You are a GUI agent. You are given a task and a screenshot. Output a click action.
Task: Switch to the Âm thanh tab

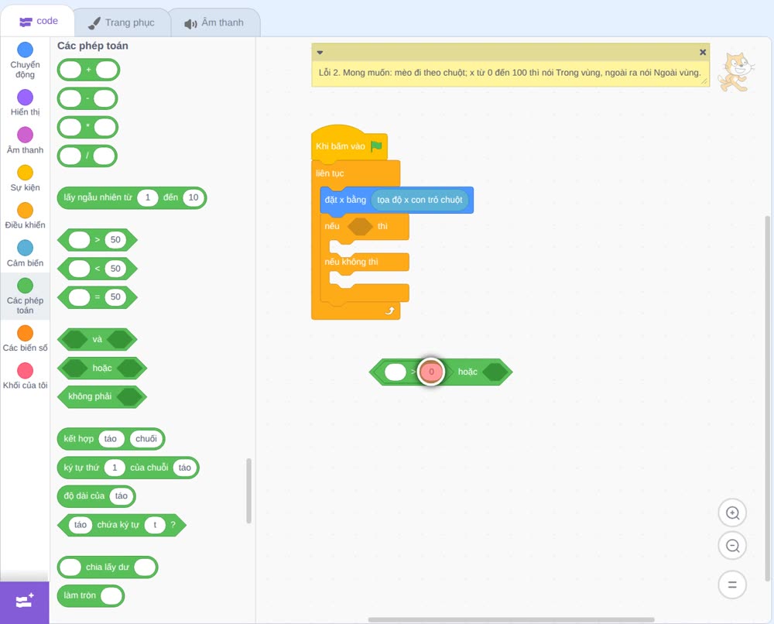point(214,22)
